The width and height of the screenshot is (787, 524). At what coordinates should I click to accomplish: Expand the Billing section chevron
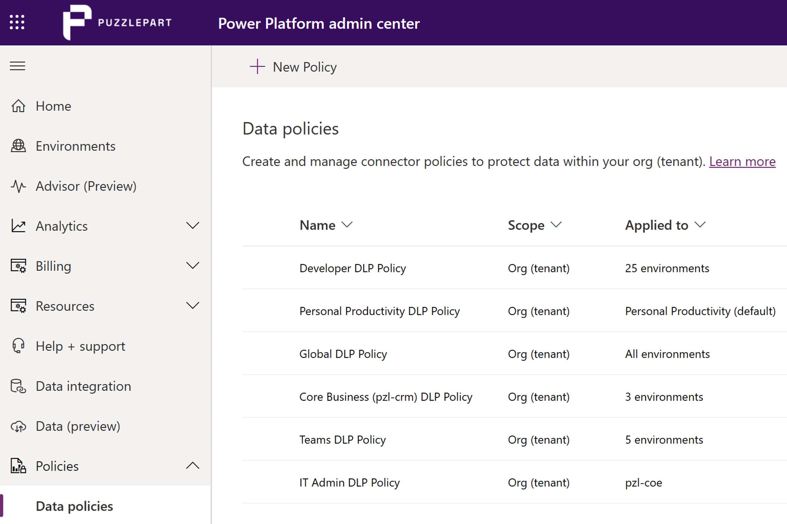pos(192,266)
